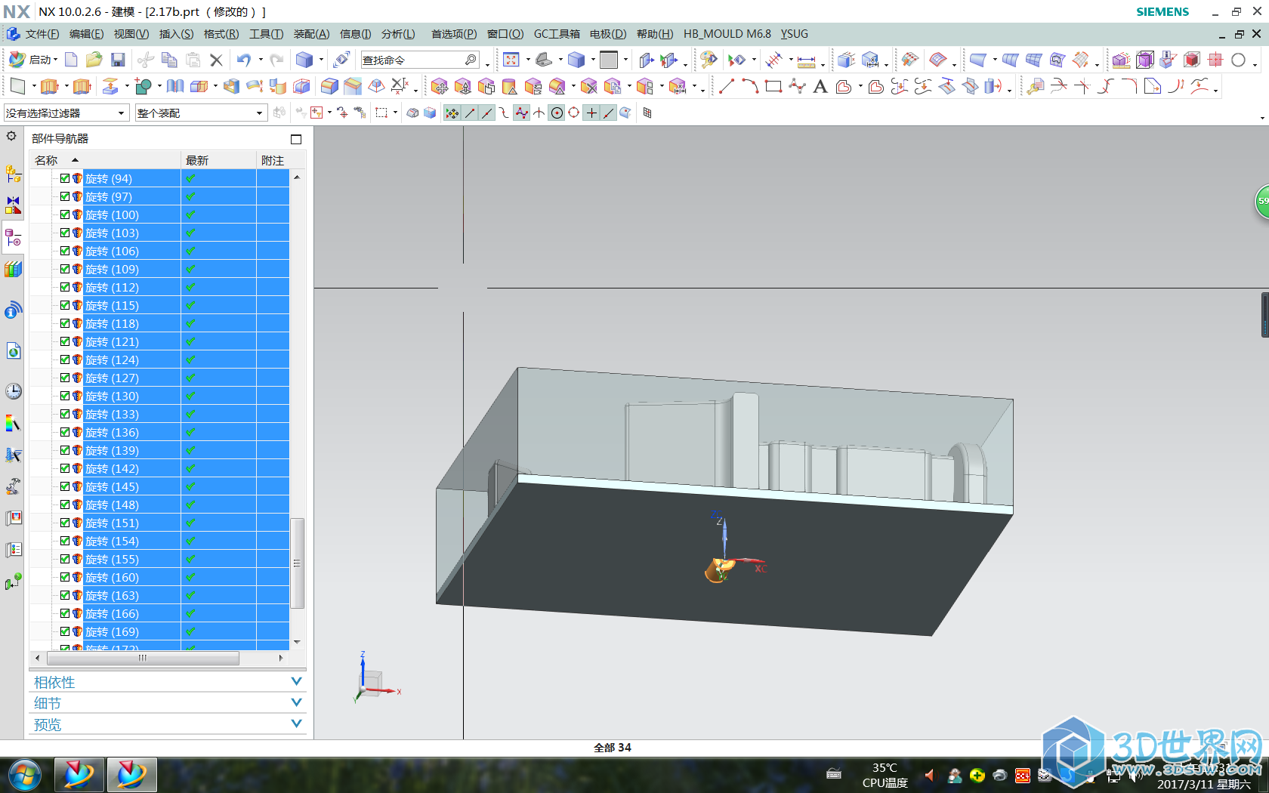This screenshot has height=793, width=1269.
Task: Open the HB_MOULD M6.8 menu
Action: [x=727, y=34]
